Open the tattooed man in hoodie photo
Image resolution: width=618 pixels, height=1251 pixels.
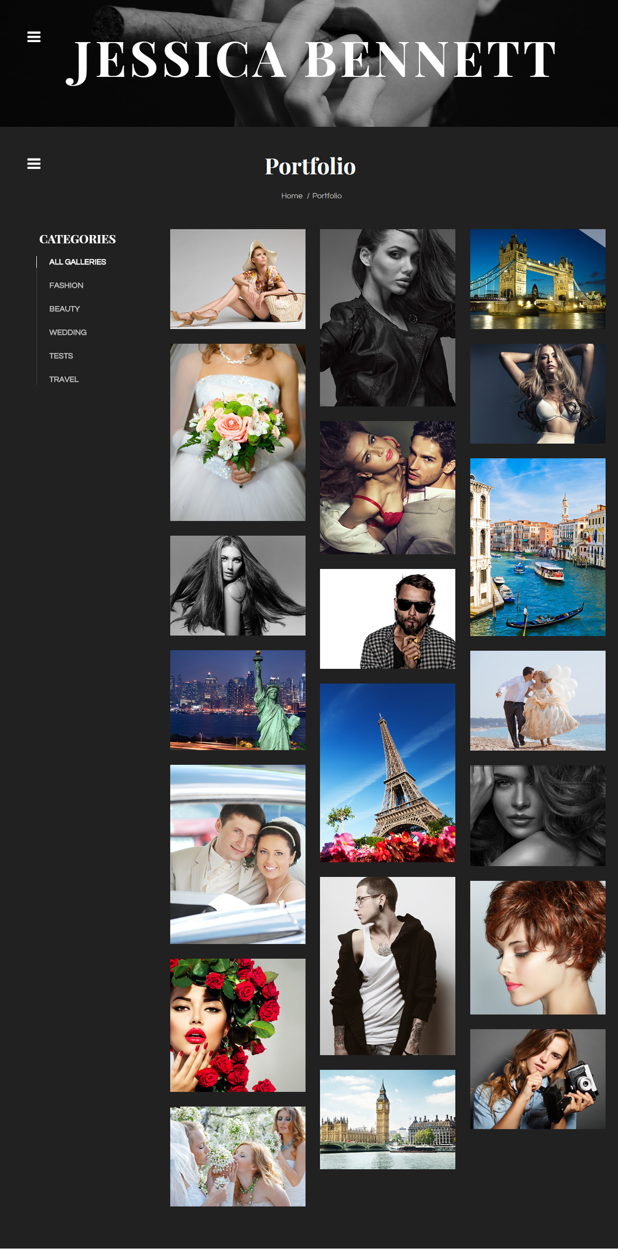click(x=387, y=966)
